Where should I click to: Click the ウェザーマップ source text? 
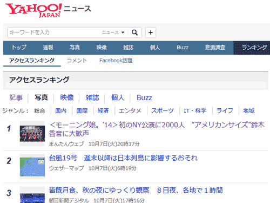(x=66, y=168)
